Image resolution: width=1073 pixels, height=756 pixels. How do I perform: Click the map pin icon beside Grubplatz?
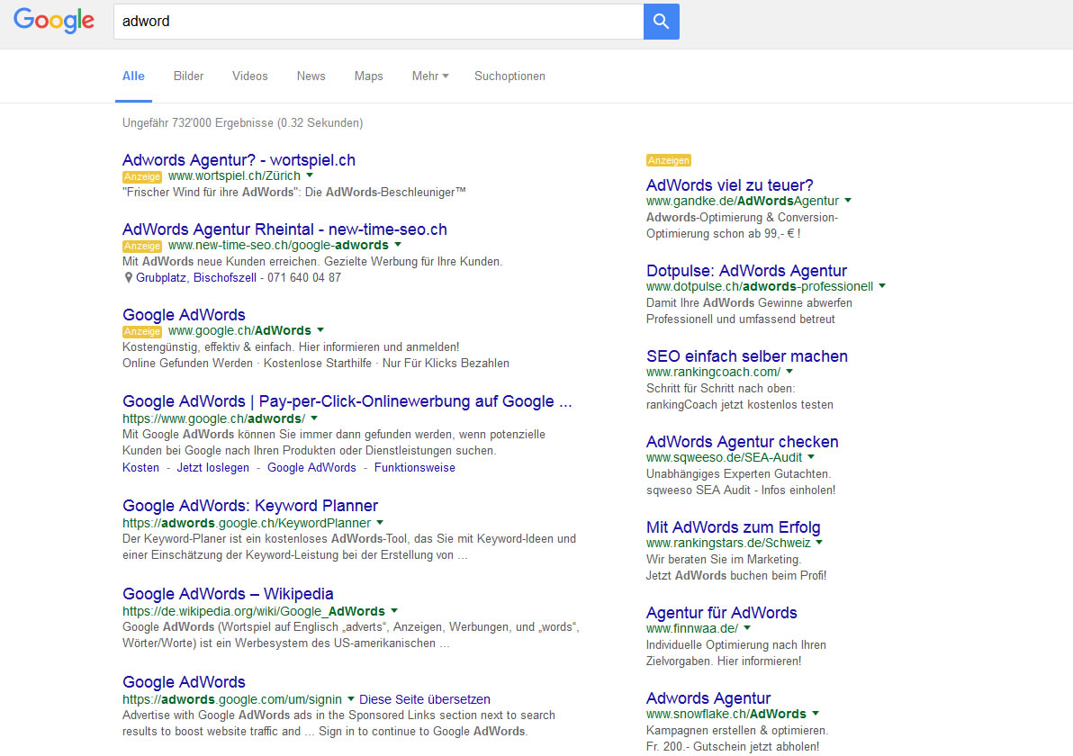(x=128, y=278)
